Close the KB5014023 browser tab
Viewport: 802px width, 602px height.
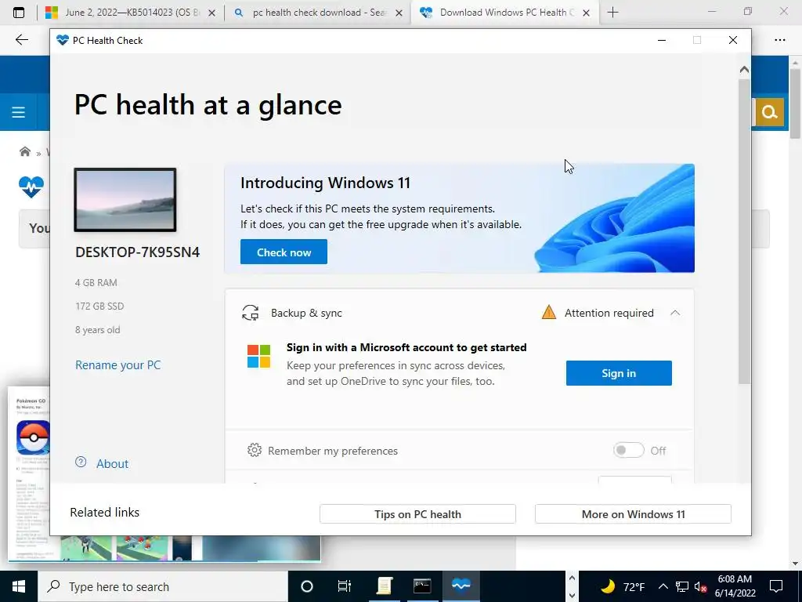211,13
